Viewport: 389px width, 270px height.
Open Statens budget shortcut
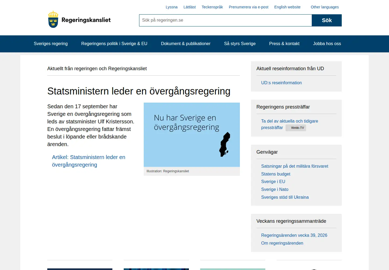[x=276, y=174]
